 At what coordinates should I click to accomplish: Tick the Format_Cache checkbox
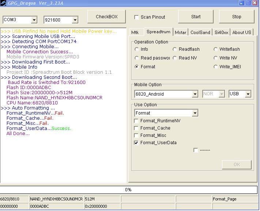[x=136, y=128]
